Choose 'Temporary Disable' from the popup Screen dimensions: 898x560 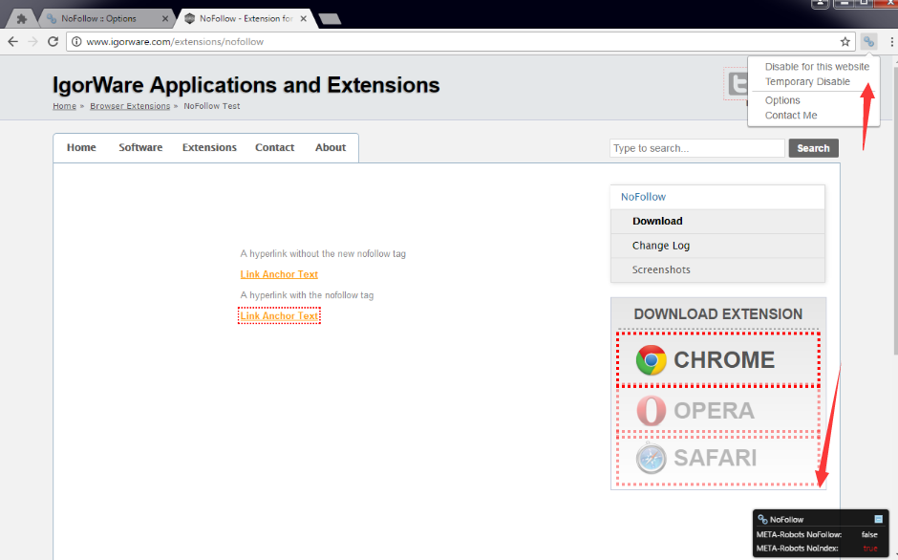click(x=807, y=81)
